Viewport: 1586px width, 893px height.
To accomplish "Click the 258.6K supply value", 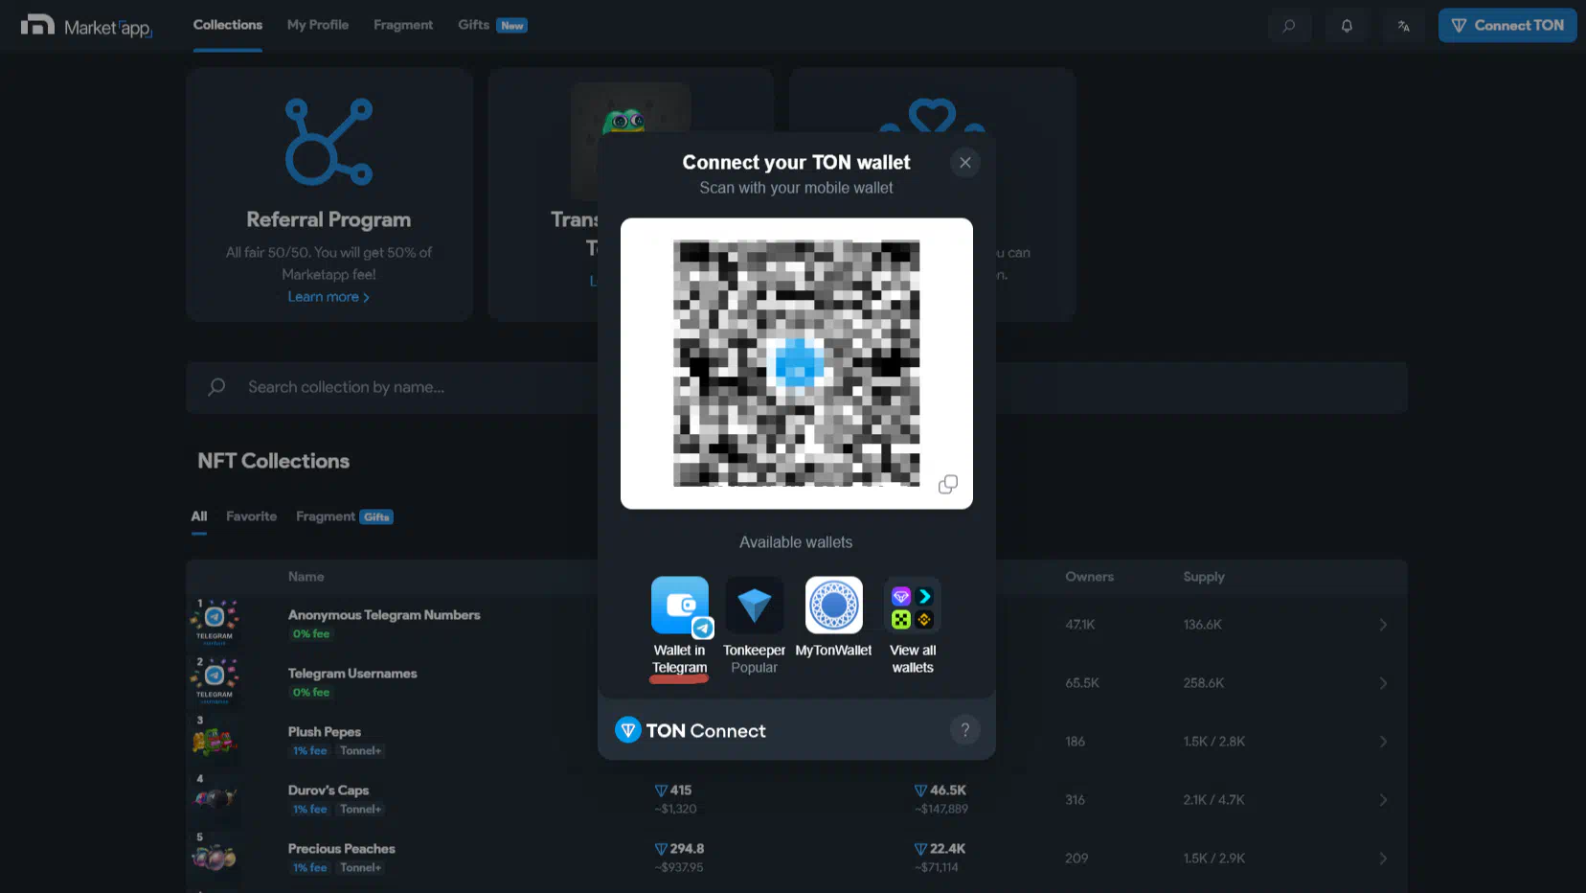I will coord(1204,683).
